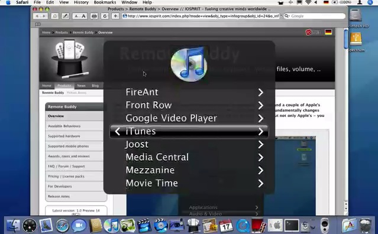Add a bookmark with the plus icon

coord(115,16)
